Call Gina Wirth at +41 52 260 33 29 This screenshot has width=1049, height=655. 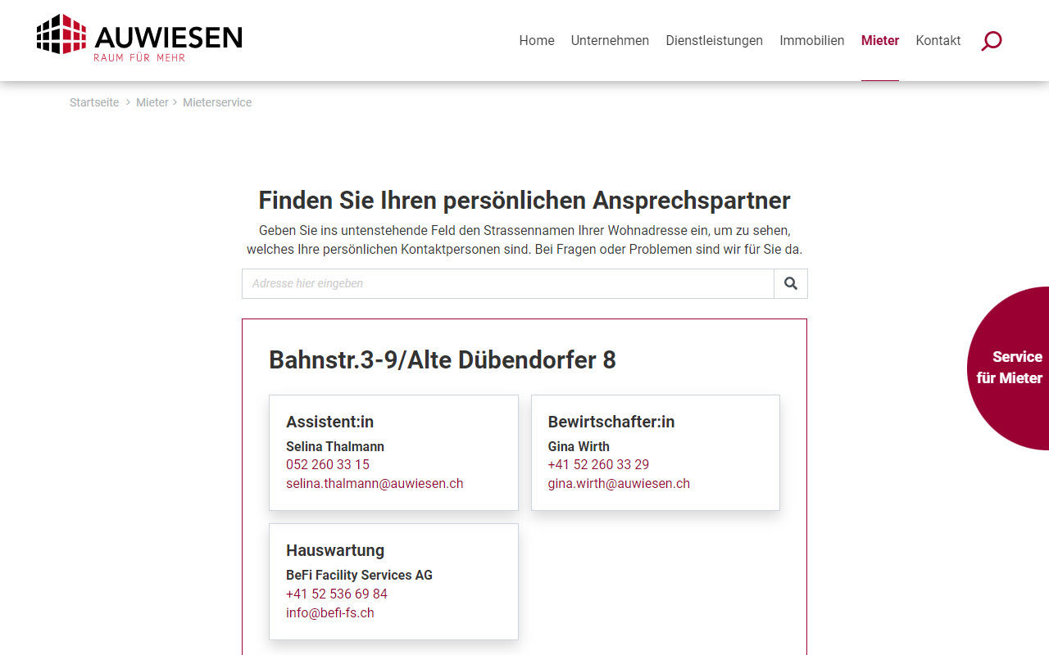tap(598, 464)
